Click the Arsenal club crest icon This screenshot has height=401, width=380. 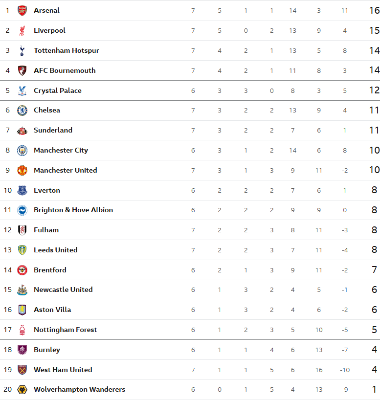coord(22,10)
